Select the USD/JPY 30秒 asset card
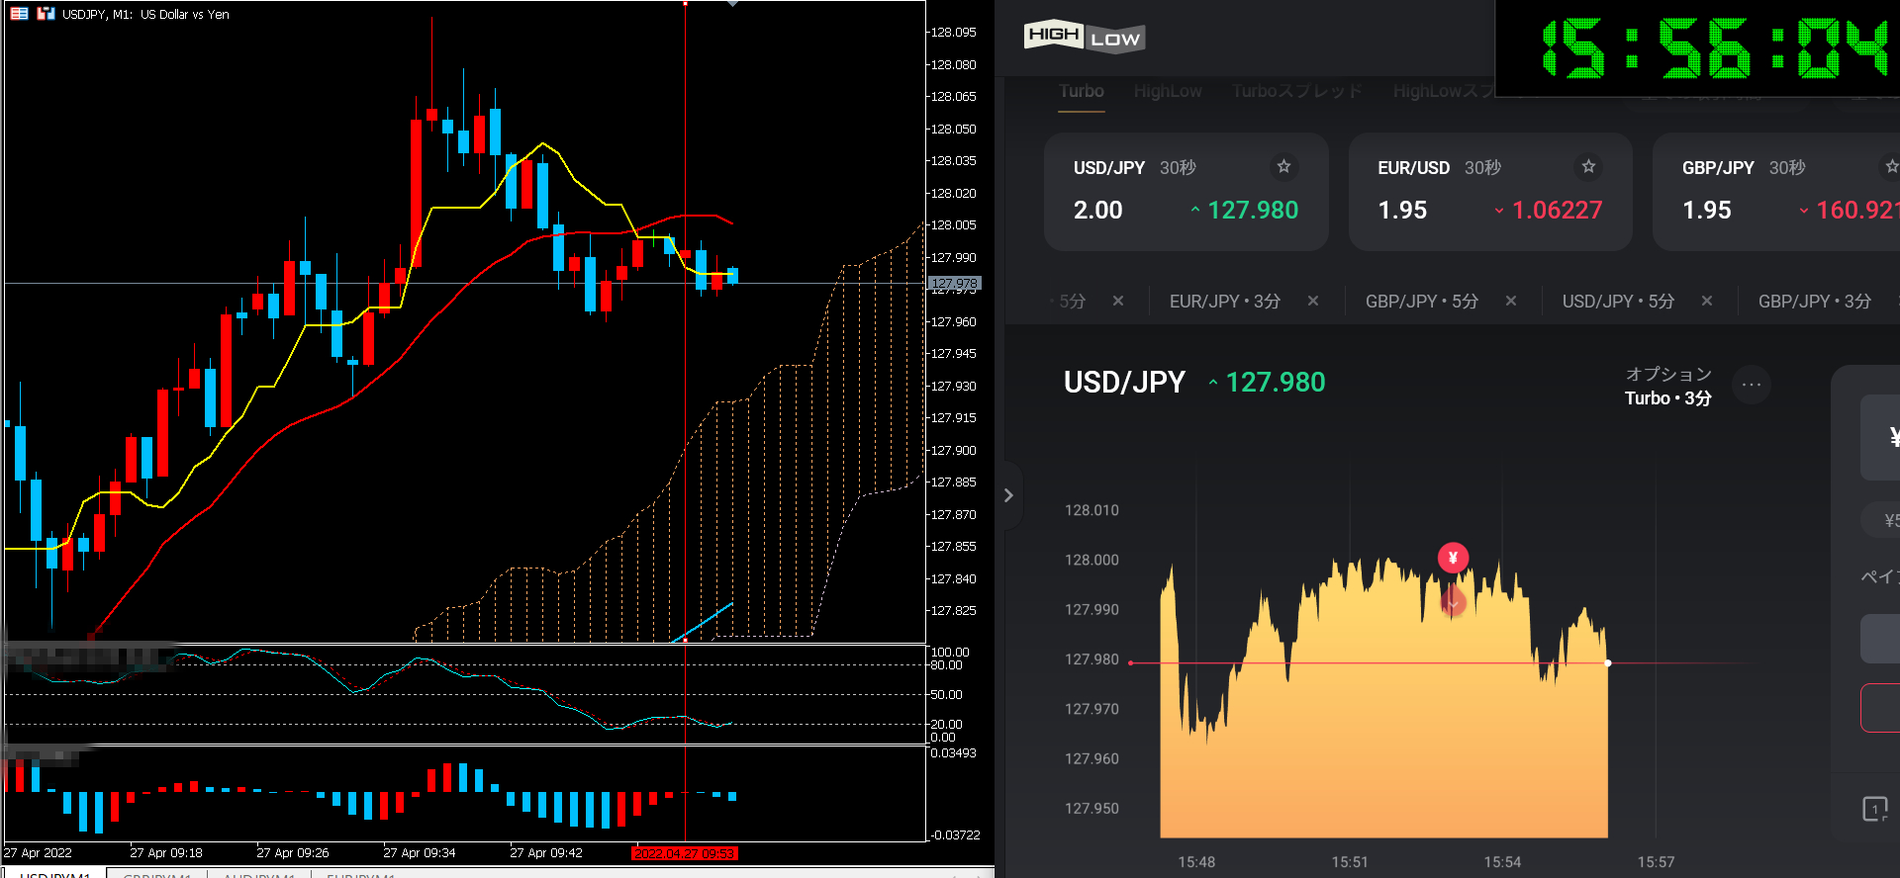The image size is (1900, 878). (x=1186, y=193)
